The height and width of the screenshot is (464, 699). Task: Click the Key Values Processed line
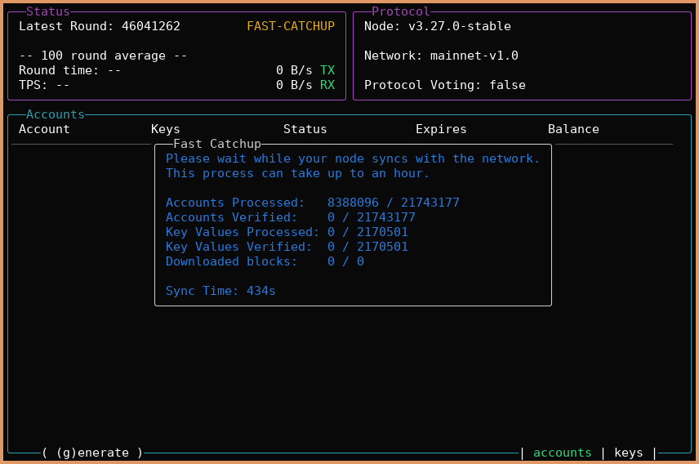pyautogui.click(x=287, y=232)
